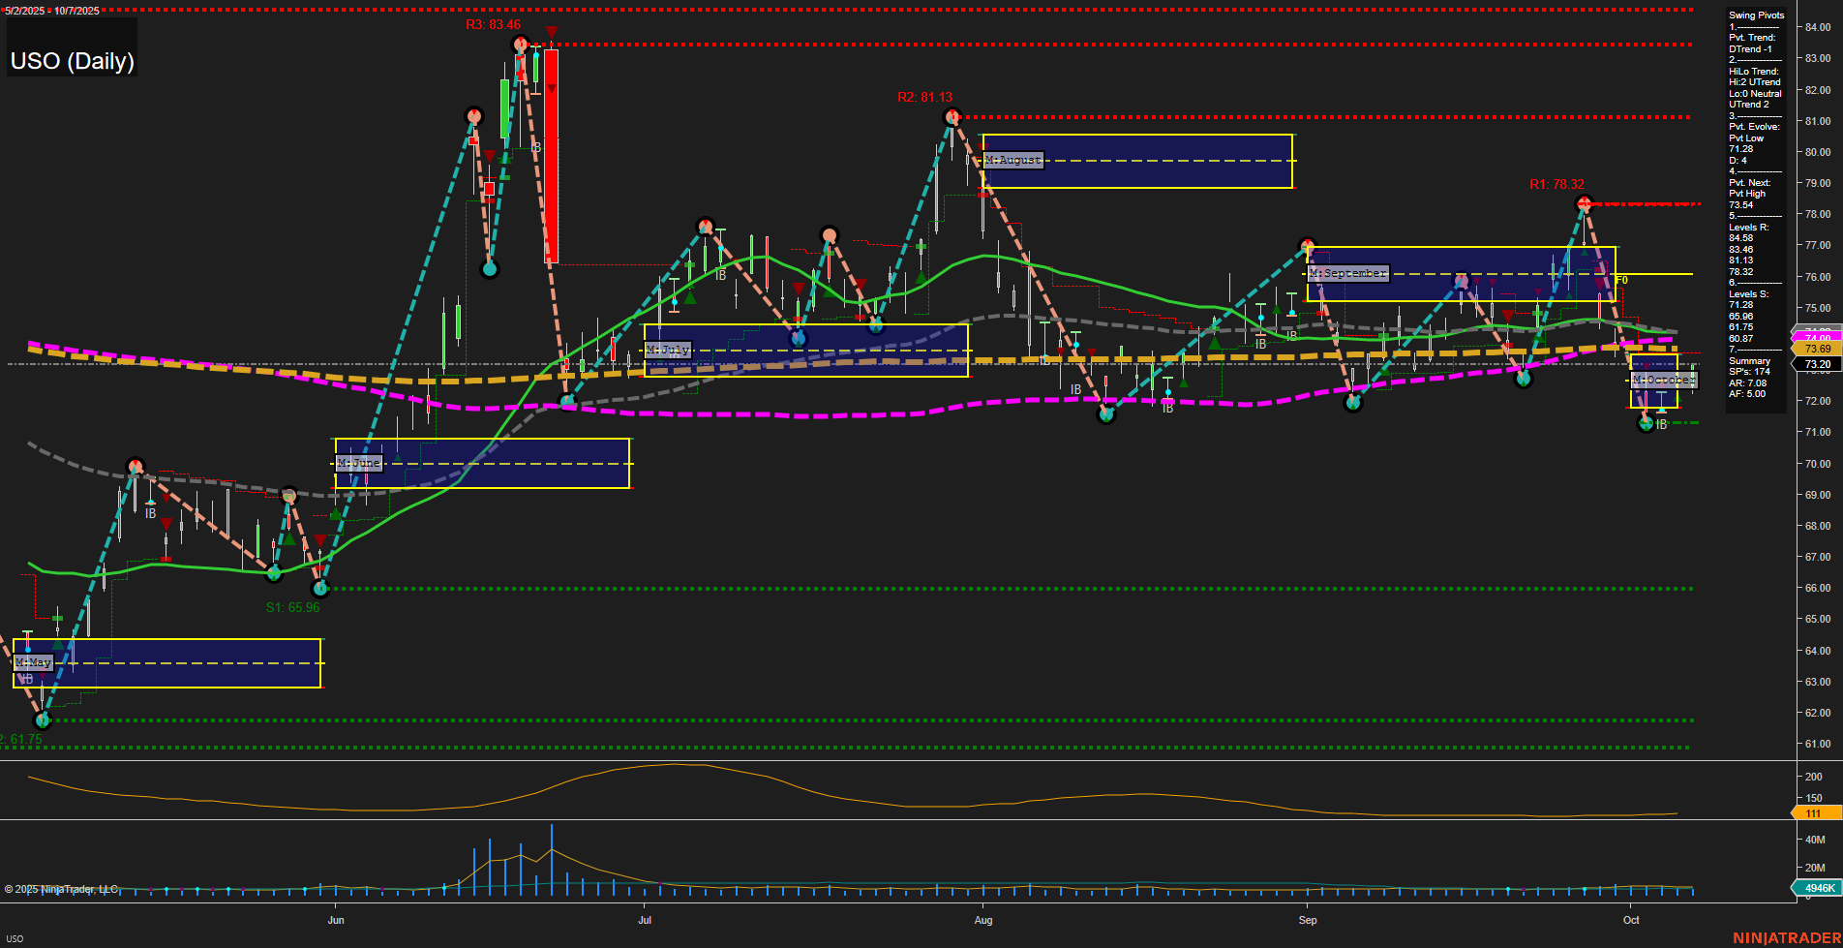Click the Aug label on the time axis

pyautogui.click(x=983, y=920)
